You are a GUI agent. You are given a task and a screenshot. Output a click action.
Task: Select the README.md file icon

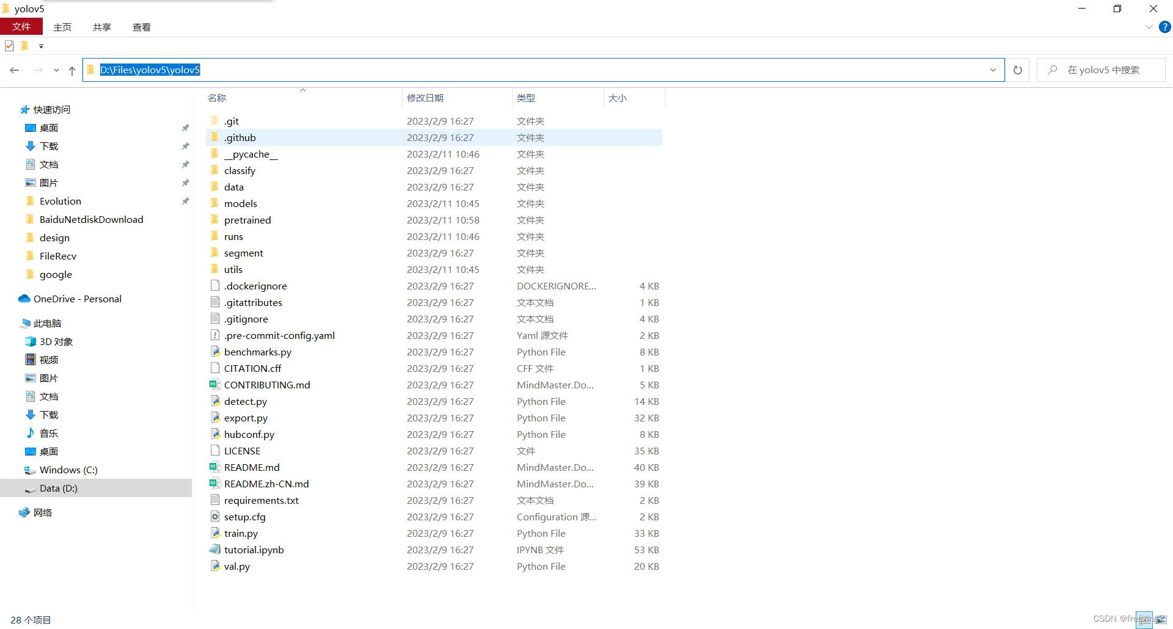pyautogui.click(x=214, y=467)
